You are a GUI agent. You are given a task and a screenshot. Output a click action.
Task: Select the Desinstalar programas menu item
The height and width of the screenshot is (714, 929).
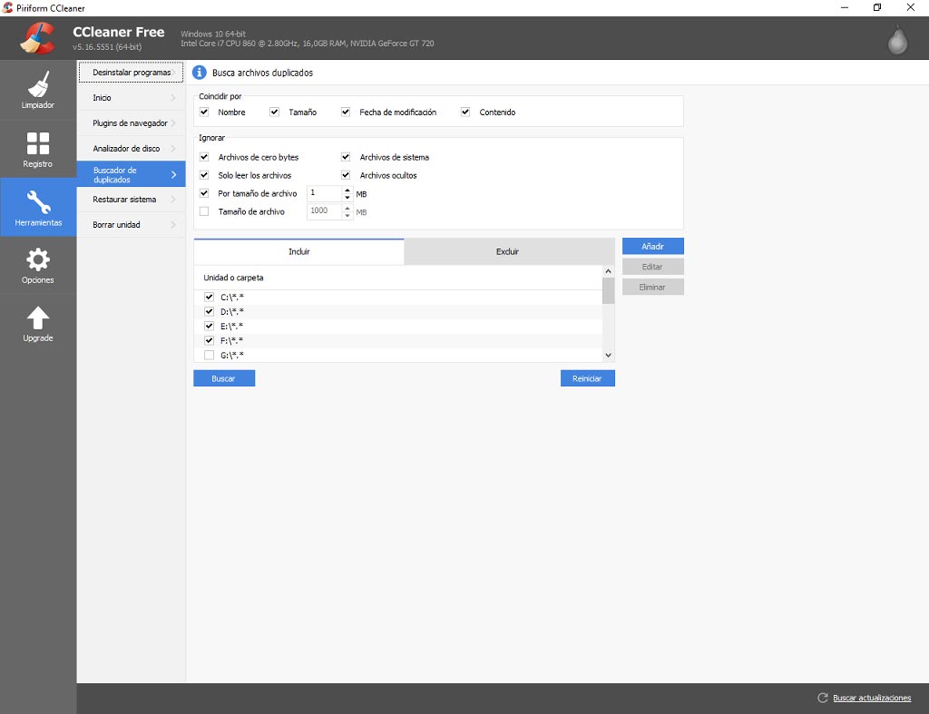pyautogui.click(x=131, y=73)
